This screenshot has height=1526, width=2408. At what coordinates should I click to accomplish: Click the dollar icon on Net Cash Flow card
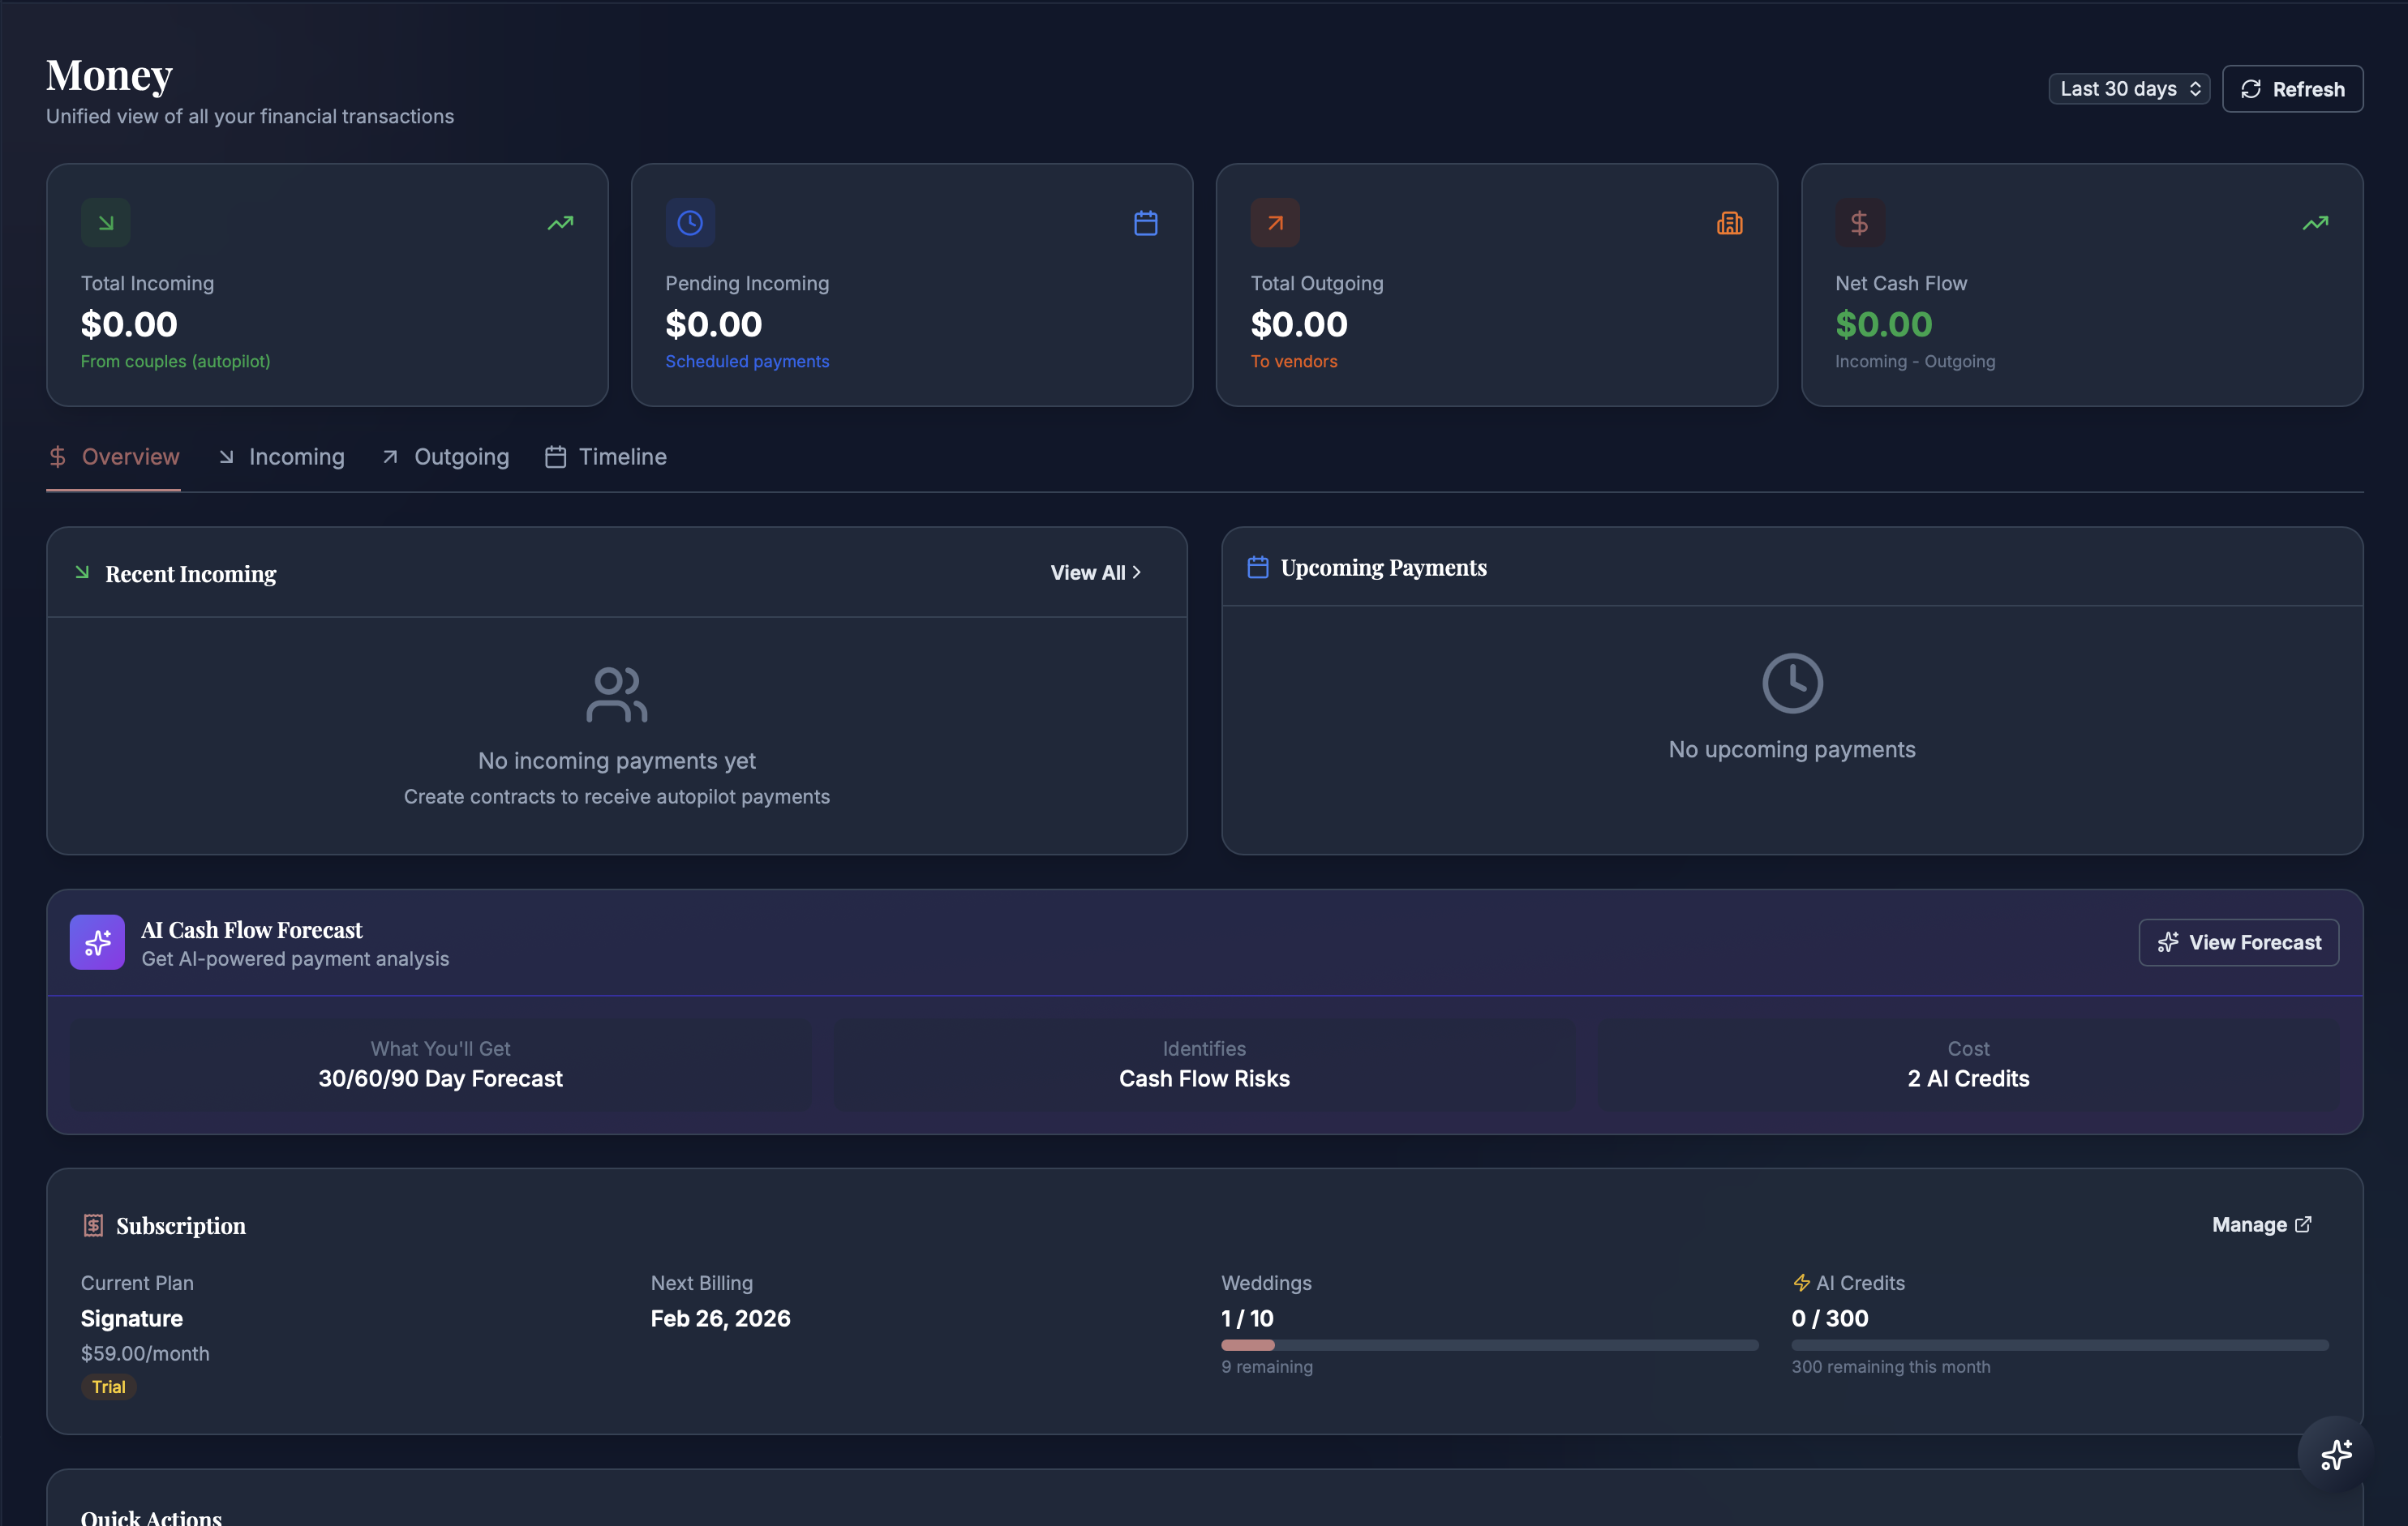tap(1859, 222)
